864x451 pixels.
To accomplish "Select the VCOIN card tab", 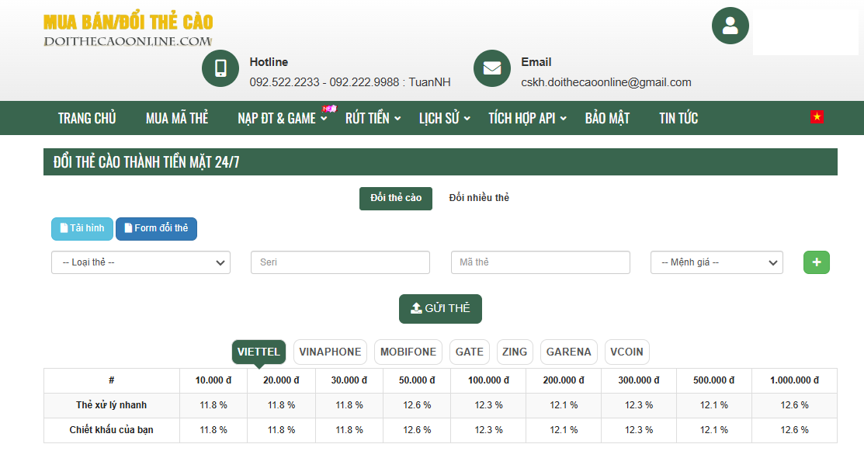I will tap(626, 352).
